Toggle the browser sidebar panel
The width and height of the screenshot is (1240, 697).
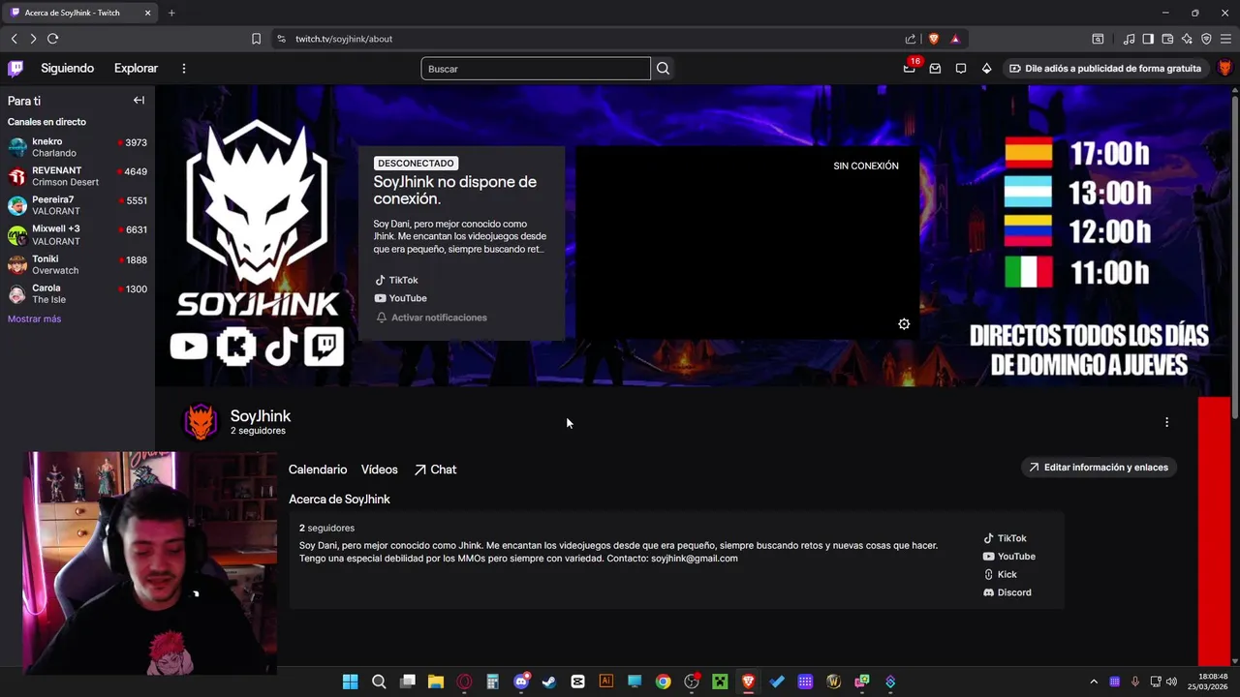tap(1148, 39)
